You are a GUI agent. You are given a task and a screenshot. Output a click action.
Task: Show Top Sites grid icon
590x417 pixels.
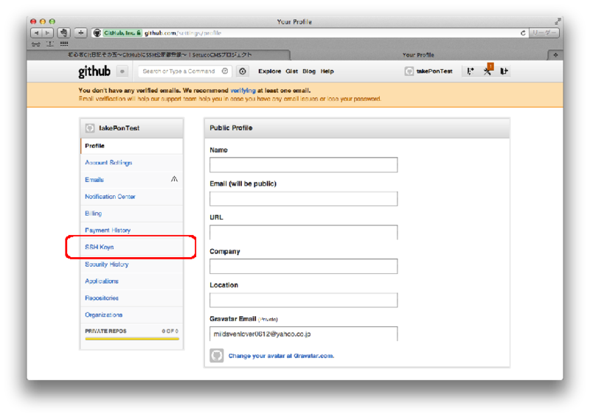[64, 44]
